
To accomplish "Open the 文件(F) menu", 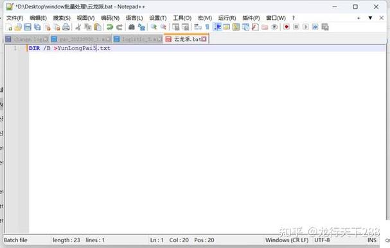I will coord(15,18).
